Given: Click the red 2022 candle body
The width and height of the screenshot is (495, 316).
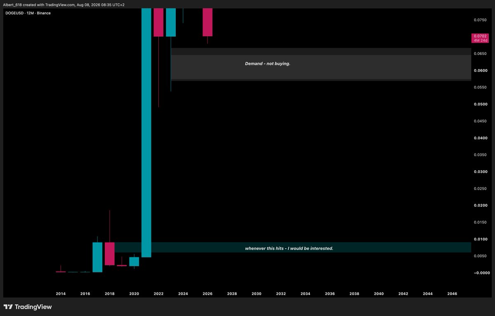Looking at the screenshot, I should coord(158,22).
